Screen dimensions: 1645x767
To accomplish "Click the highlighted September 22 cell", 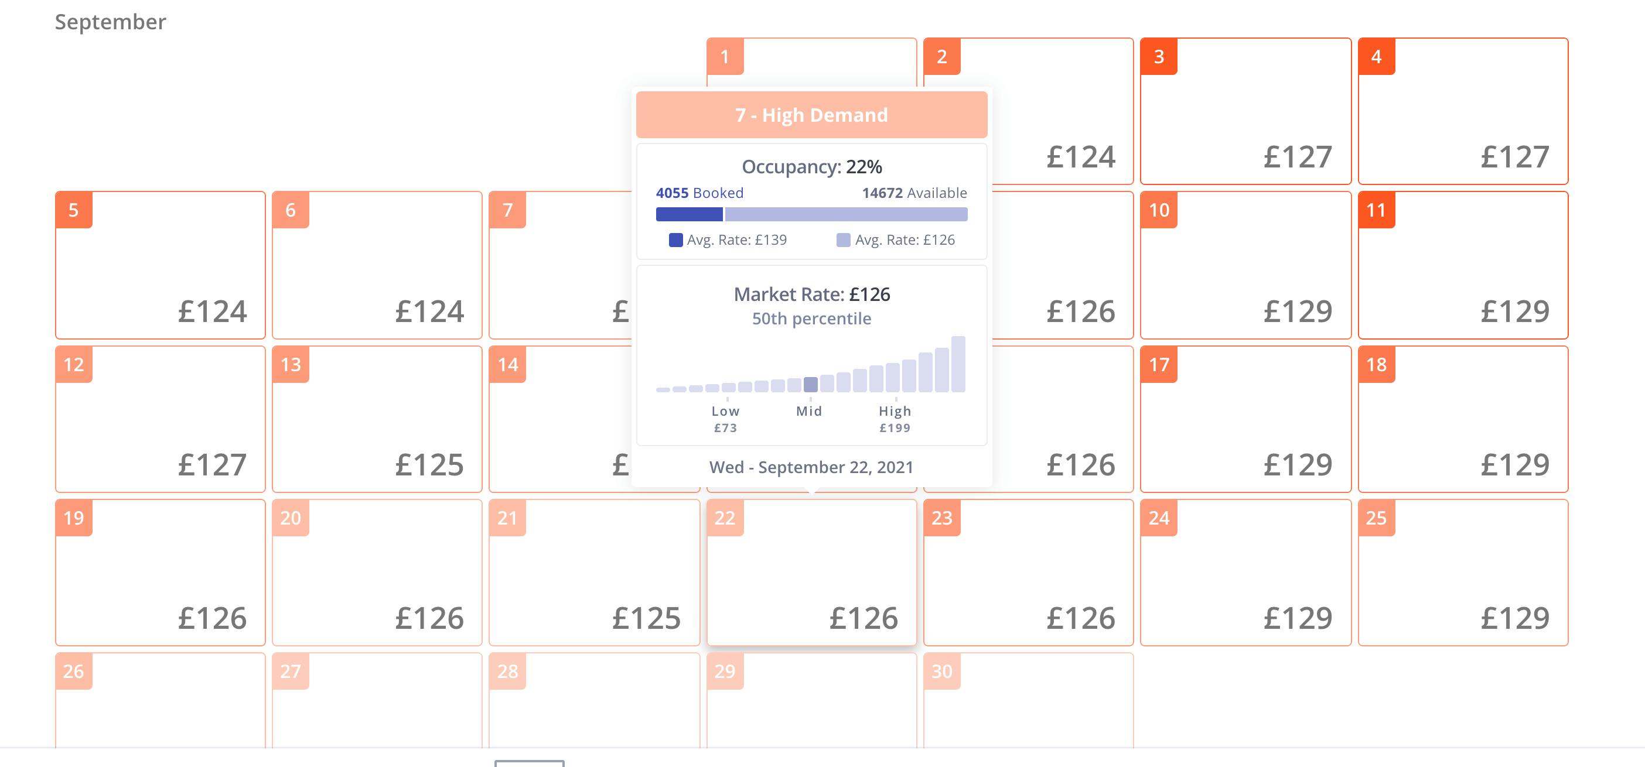I will click(x=811, y=573).
